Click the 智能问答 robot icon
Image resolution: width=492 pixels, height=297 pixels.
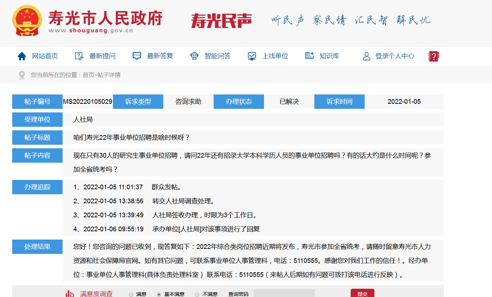pyautogui.click(x=195, y=56)
